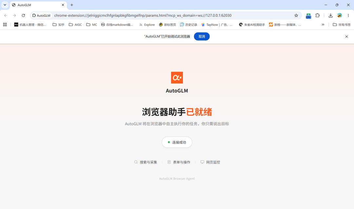Expand the 所有书签 folder
Screen dimensions: 354x209
342,25
